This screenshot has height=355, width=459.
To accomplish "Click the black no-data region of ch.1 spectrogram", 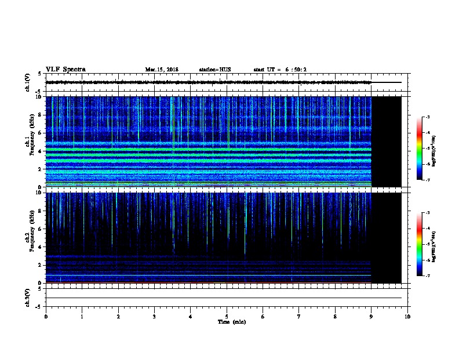I will (387, 142).
